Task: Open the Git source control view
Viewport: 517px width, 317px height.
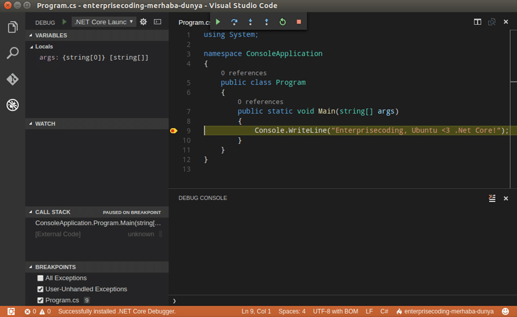Action: click(12, 79)
